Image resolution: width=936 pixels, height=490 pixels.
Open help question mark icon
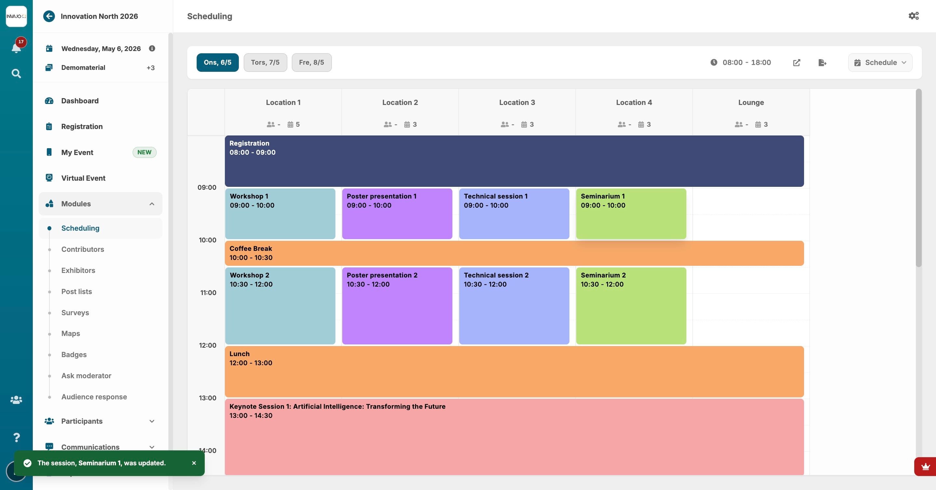click(x=16, y=437)
